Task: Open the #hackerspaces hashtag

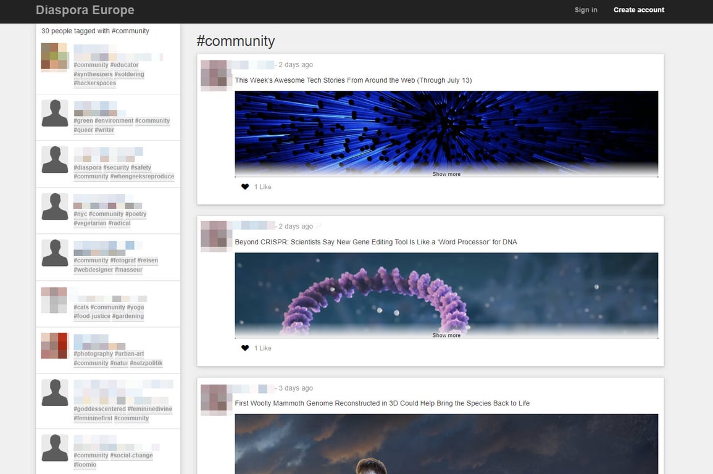Action: (x=94, y=83)
